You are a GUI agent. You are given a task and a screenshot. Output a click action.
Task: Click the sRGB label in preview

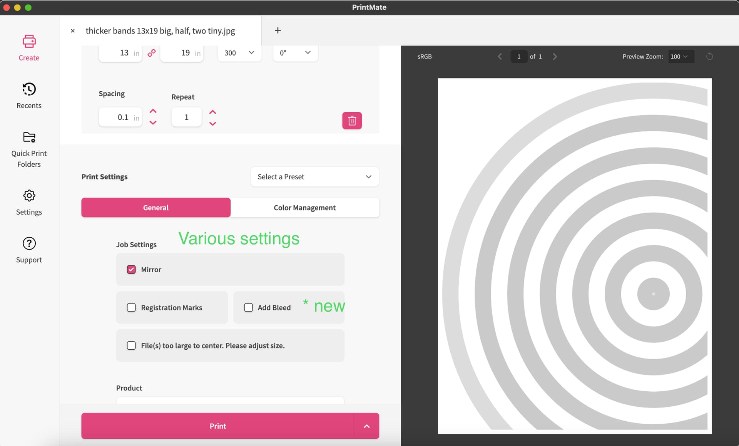coord(425,57)
